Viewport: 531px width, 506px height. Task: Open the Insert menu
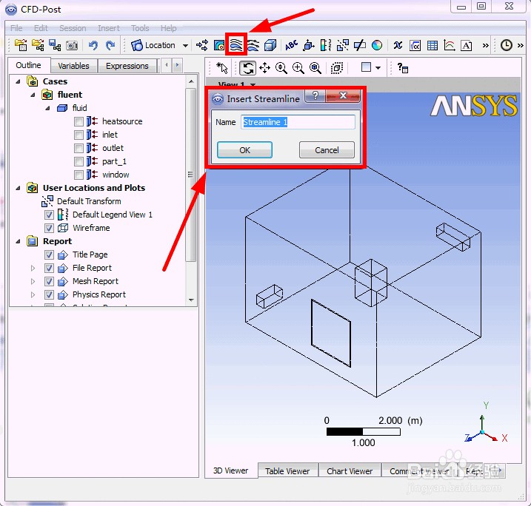[109, 28]
